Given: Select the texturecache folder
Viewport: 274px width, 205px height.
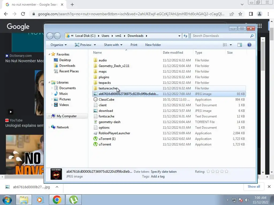Looking at the screenshot, I should pyautogui.click(x=108, y=88).
